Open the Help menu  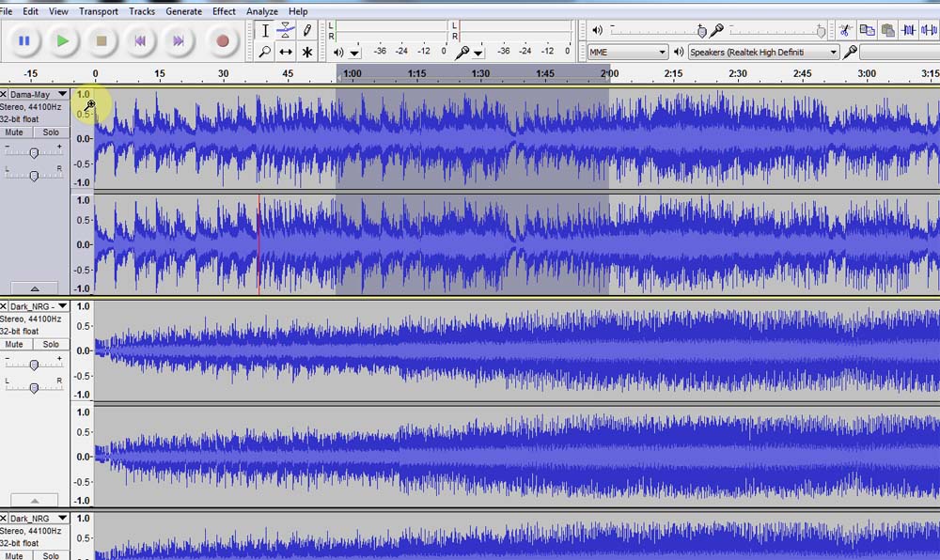tap(298, 11)
